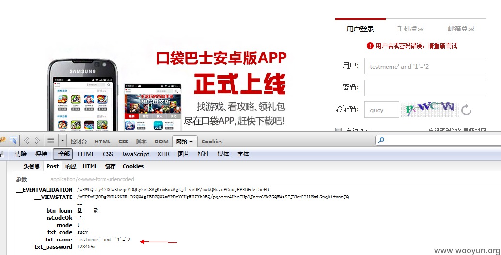Click the 口袋巴士安卓版APP banner headline
Image resolution: width=501 pixels, height=255 pixels.
pos(221,58)
